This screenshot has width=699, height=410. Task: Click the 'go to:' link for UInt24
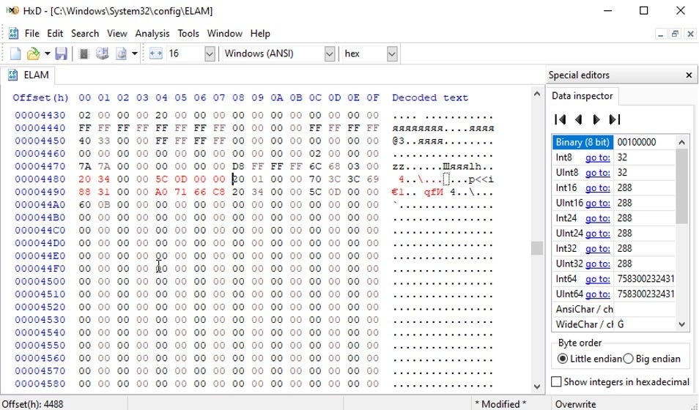click(597, 233)
